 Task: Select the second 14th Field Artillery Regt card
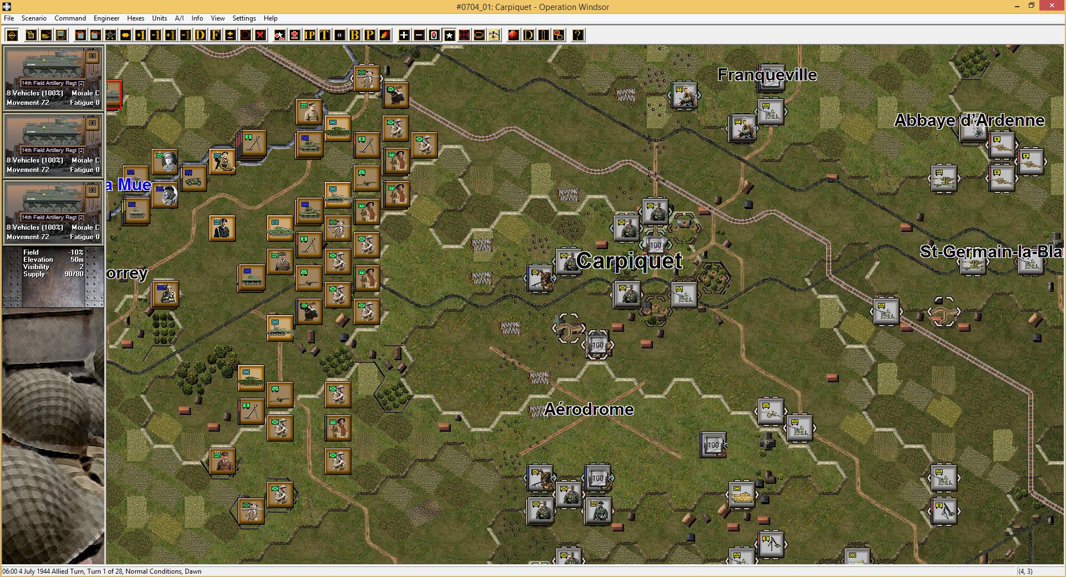[x=53, y=145]
